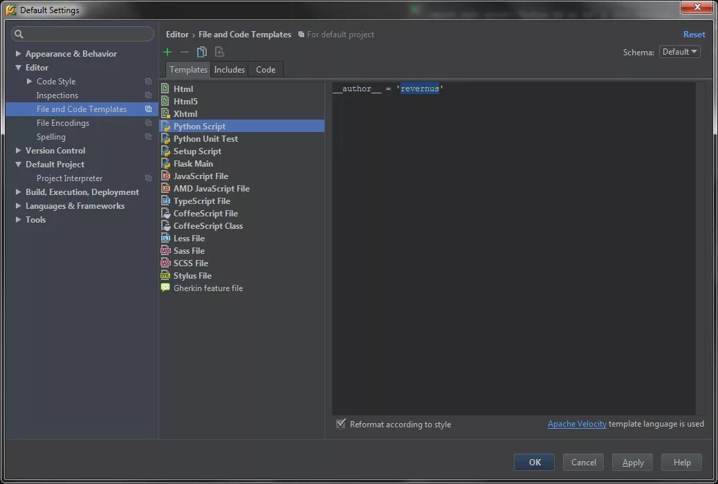
Task: Close the Default Settings dialog
Action: pyautogui.click(x=697, y=7)
